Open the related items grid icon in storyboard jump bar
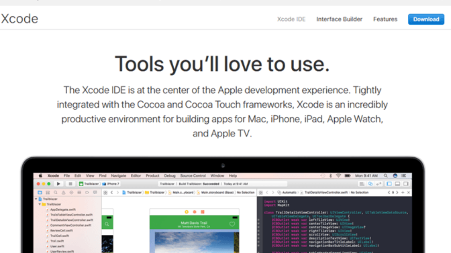 click(x=105, y=193)
